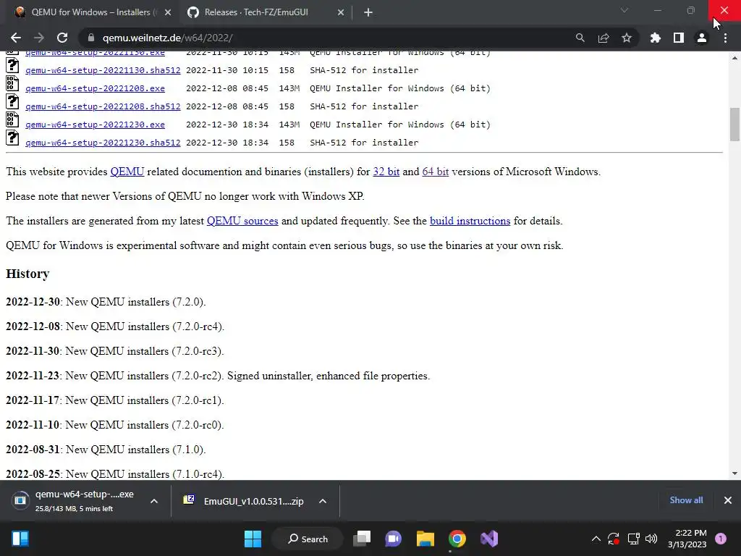
Task: Click the 2022-08-31 history entry date
Action: tap(33, 449)
